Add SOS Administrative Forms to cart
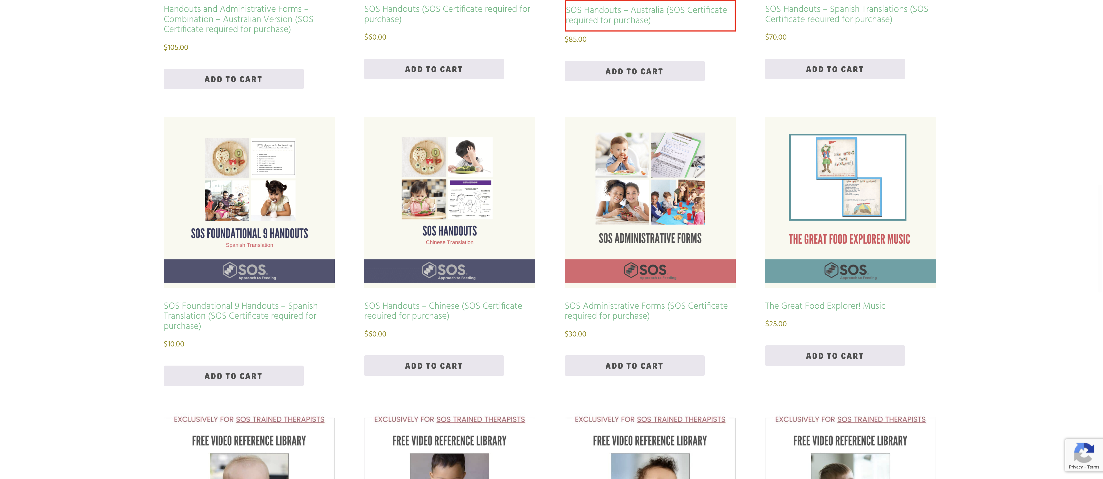The width and height of the screenshot is (1103, 479). 634,366
